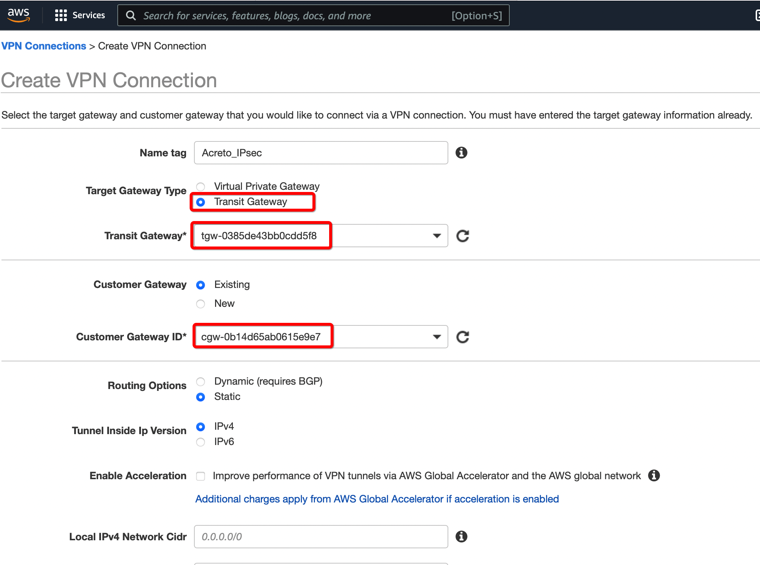Choose New customer gateway option

coord(201,304)
